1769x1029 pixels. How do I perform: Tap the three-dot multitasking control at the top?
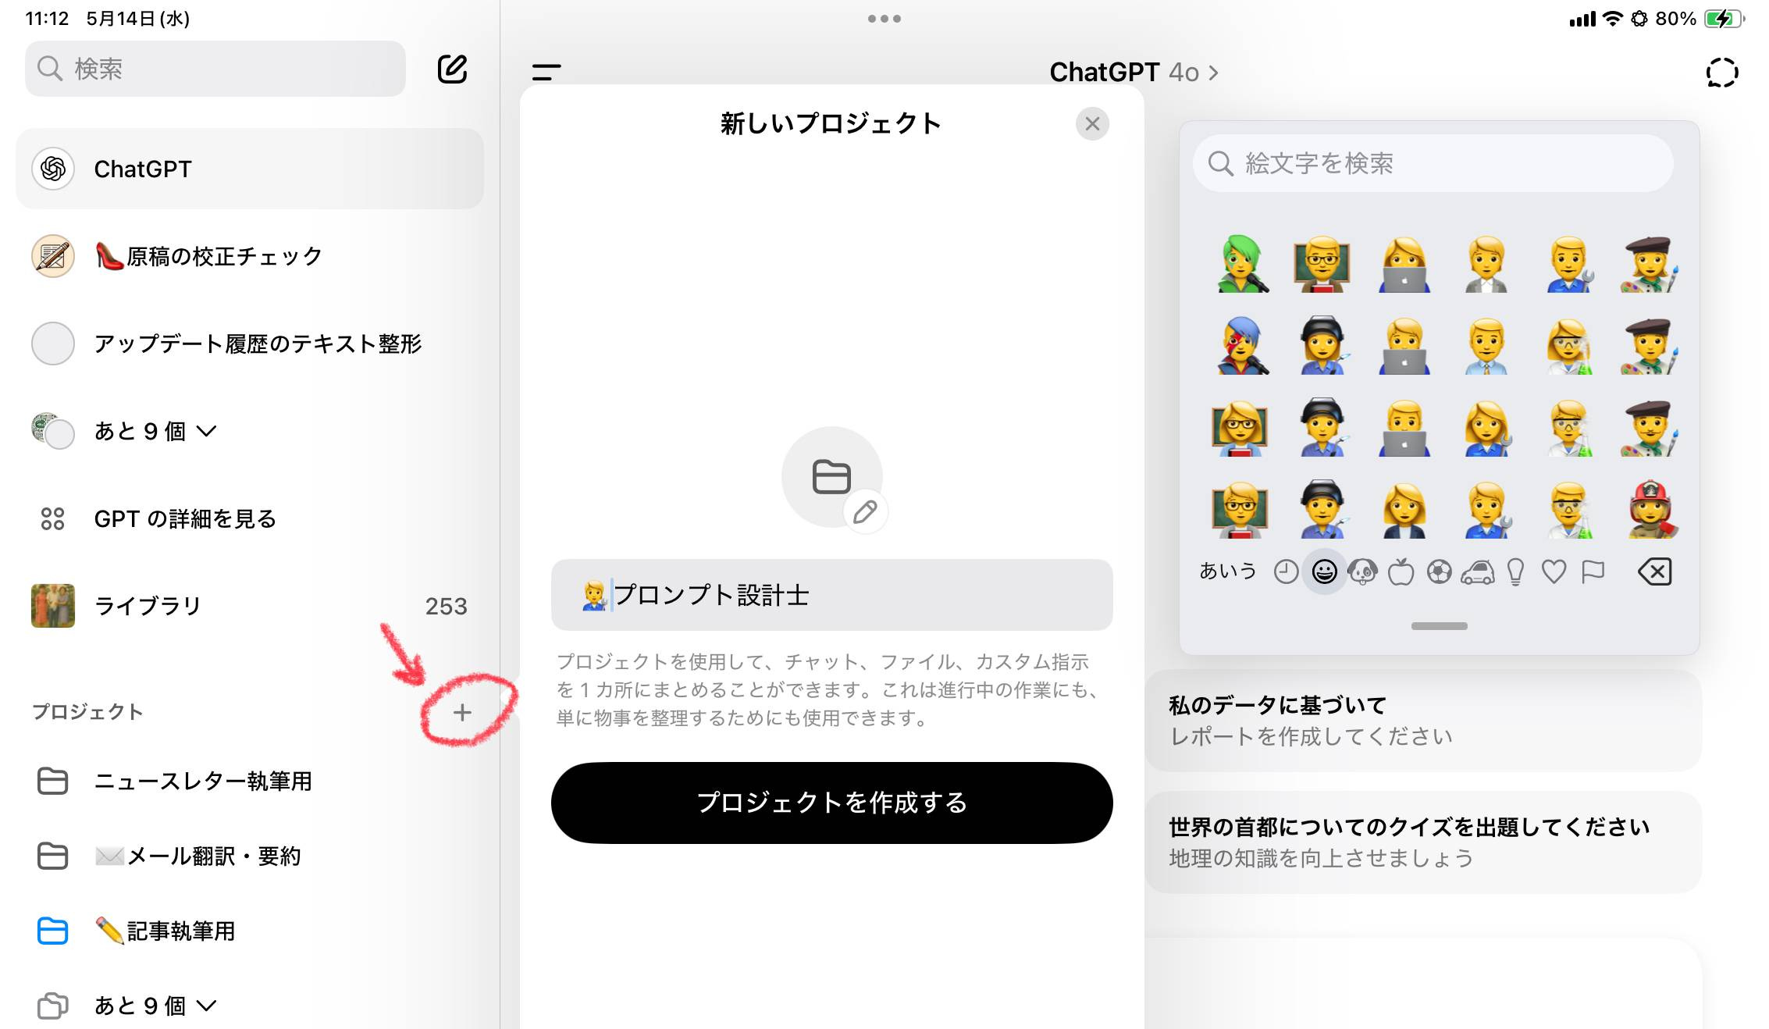[884, 19]
